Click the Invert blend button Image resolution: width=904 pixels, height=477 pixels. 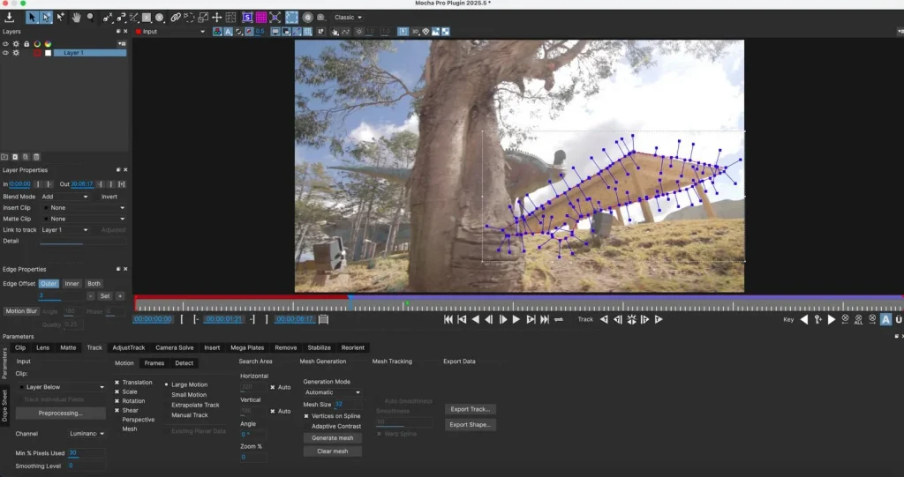click(109, 197)
